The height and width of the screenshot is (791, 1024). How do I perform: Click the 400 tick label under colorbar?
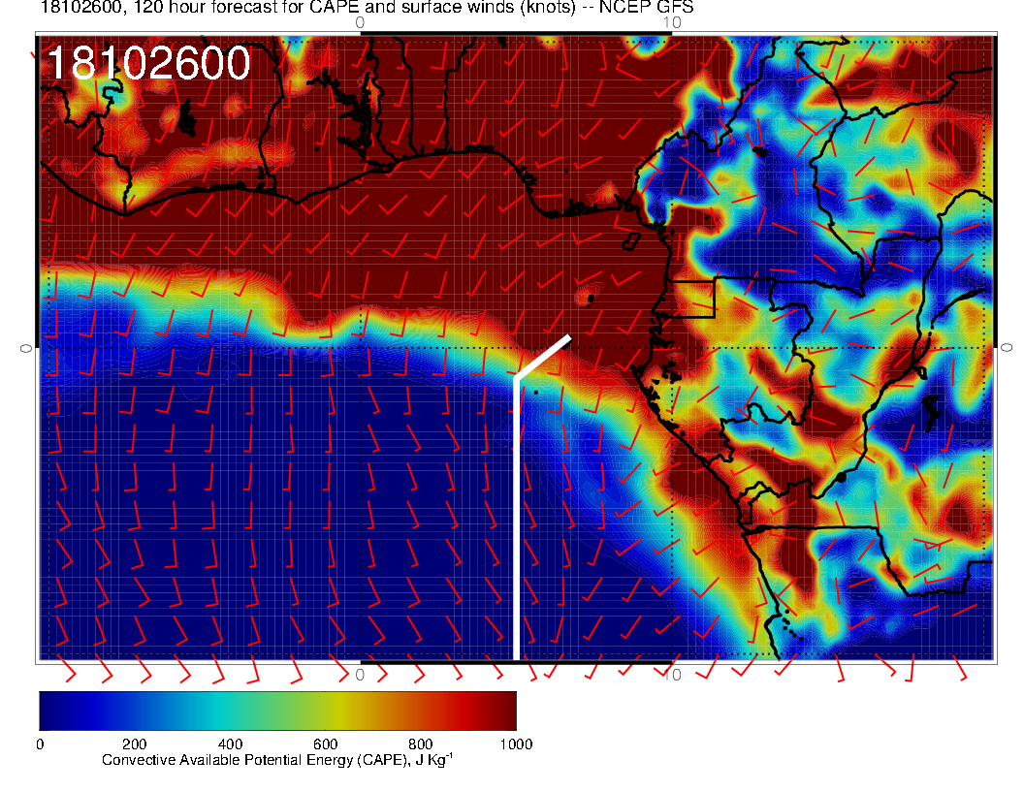click(x=230, y=744)
